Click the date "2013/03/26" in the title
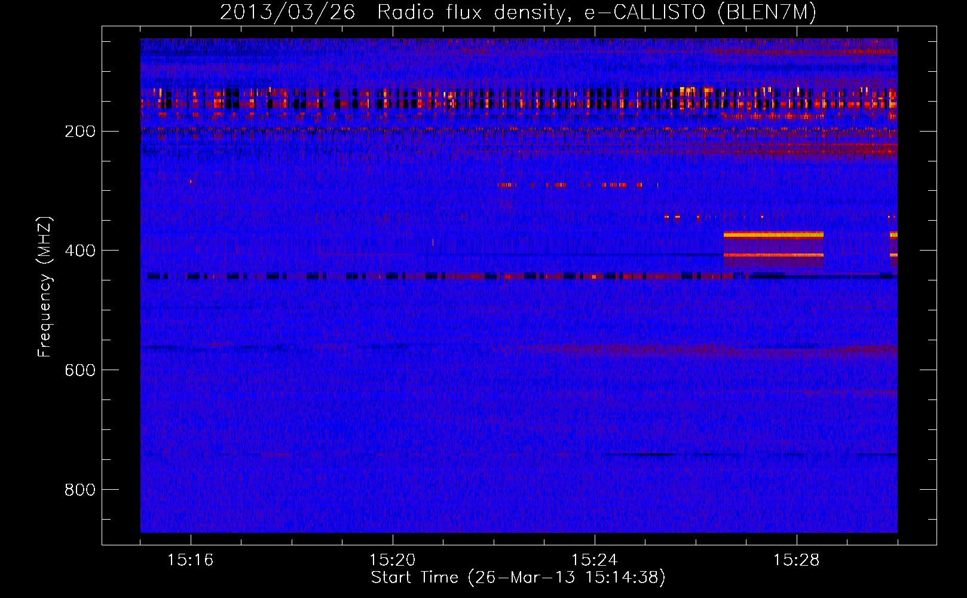Image resolution: width=967 pixels, height=598 pixels. pos(287,13)
